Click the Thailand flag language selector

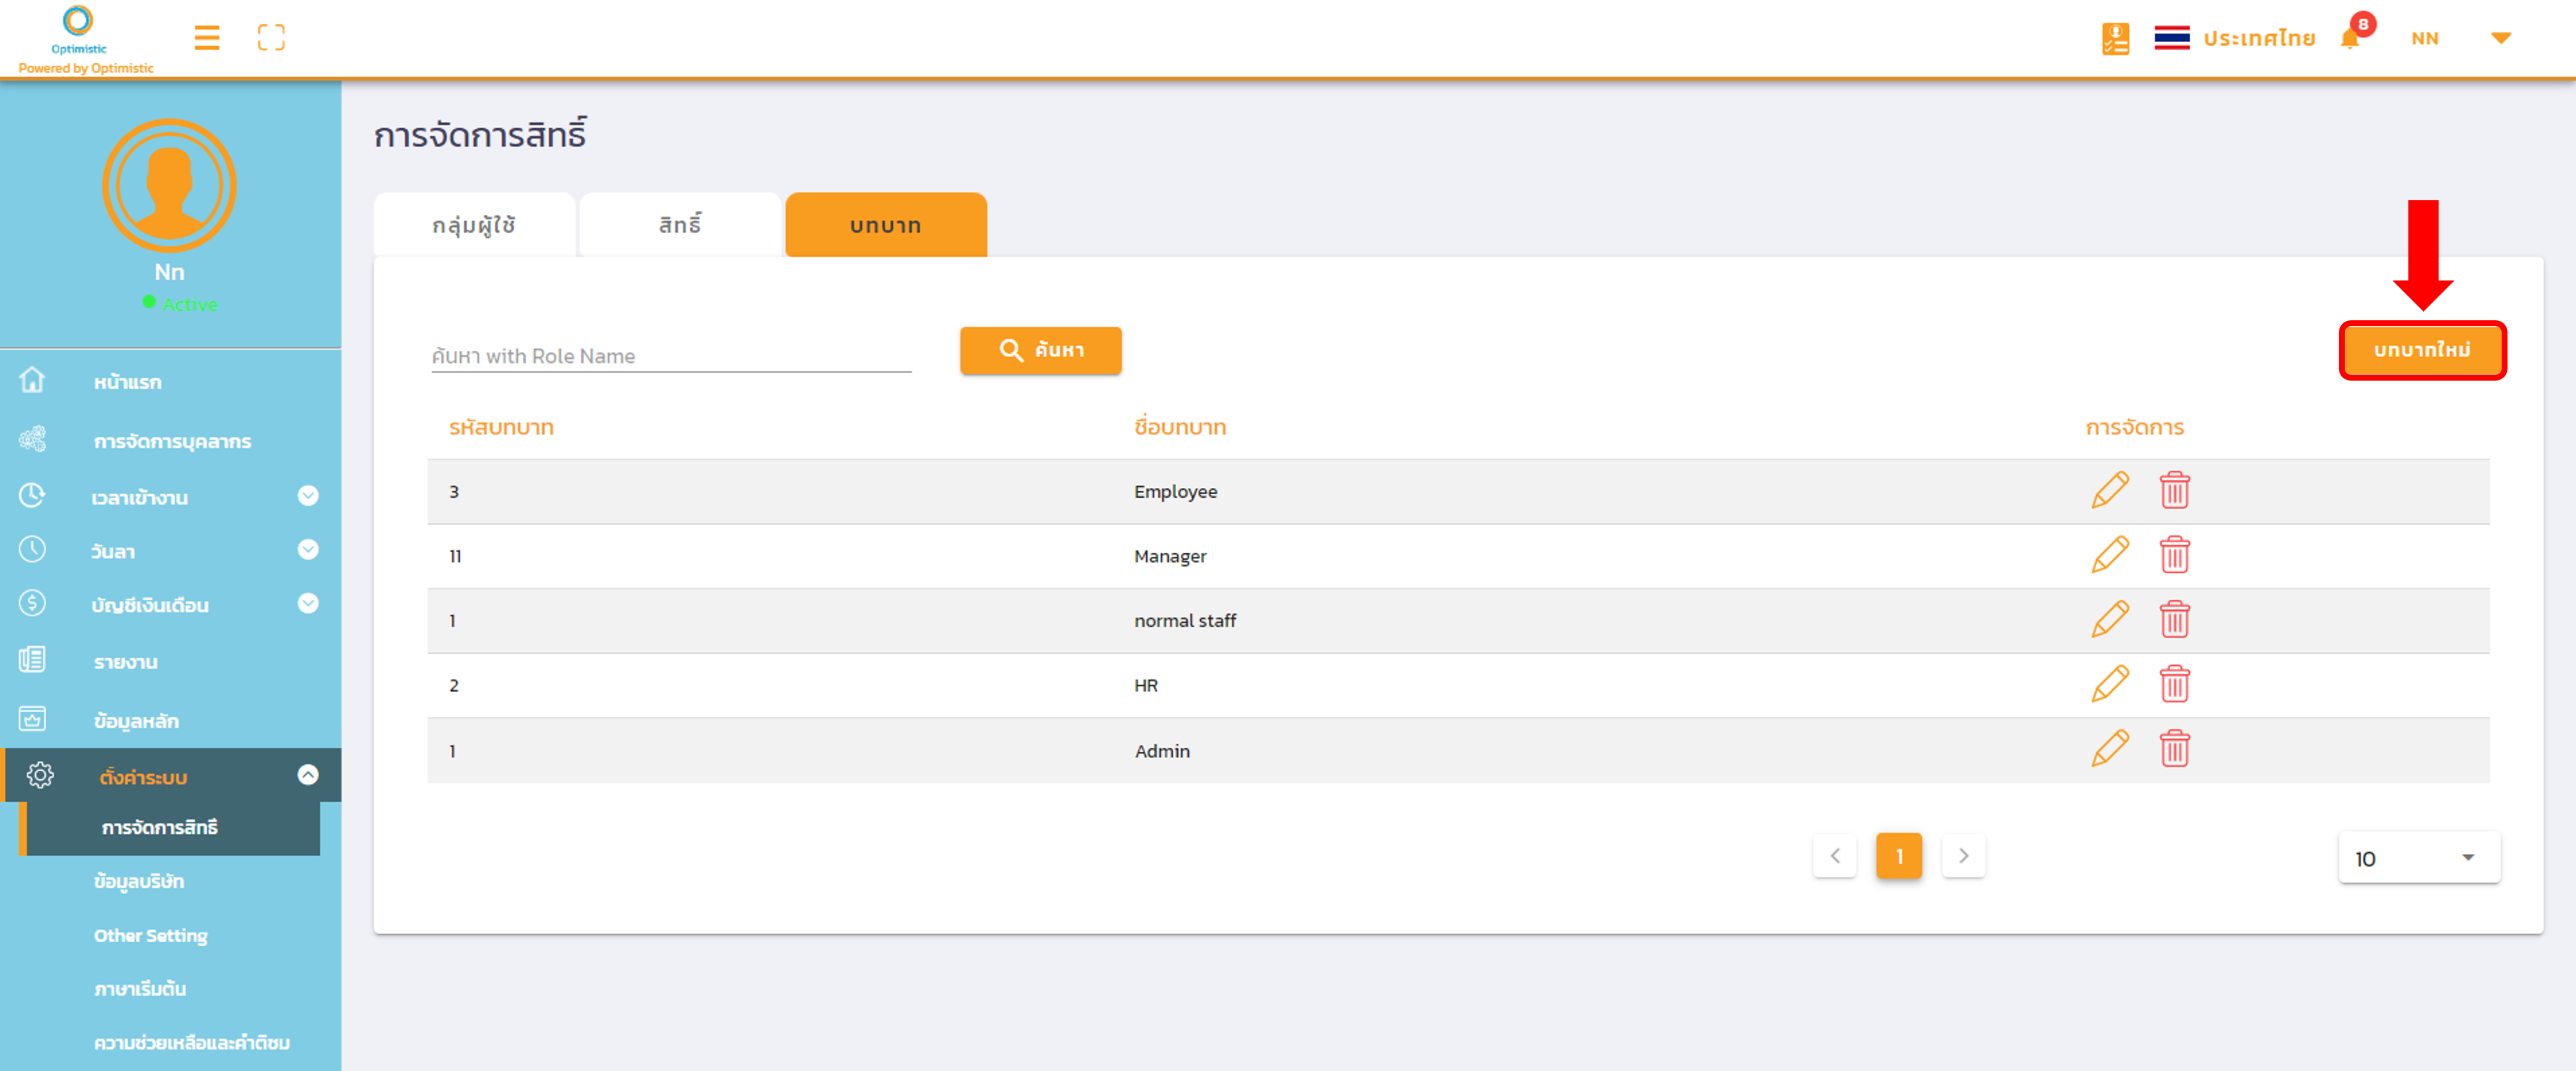2172,38
